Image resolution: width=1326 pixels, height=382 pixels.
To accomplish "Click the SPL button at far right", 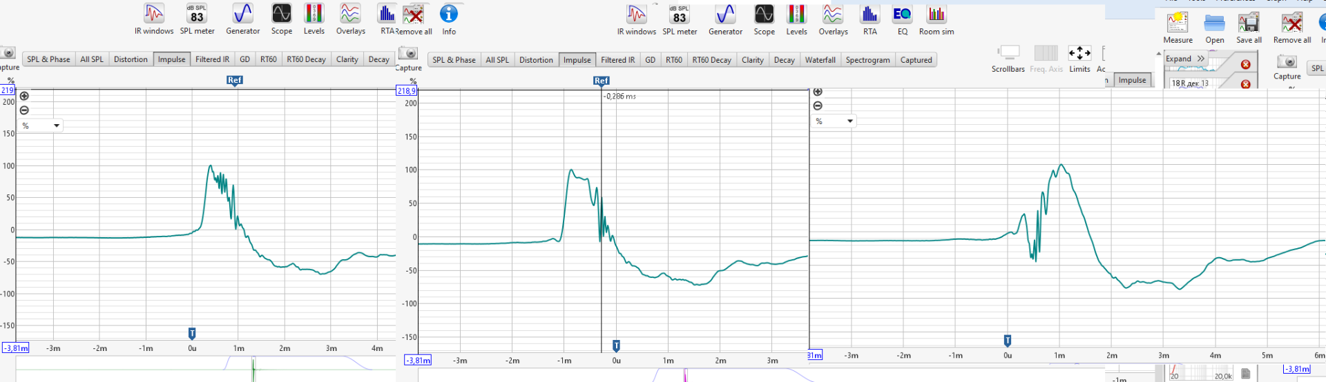I will click(x=1317, y=68).
